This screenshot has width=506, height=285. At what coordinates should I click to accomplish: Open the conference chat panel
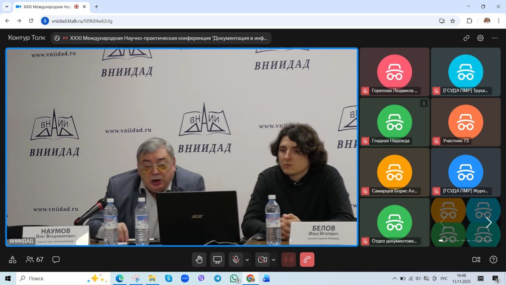coord(56,260)
